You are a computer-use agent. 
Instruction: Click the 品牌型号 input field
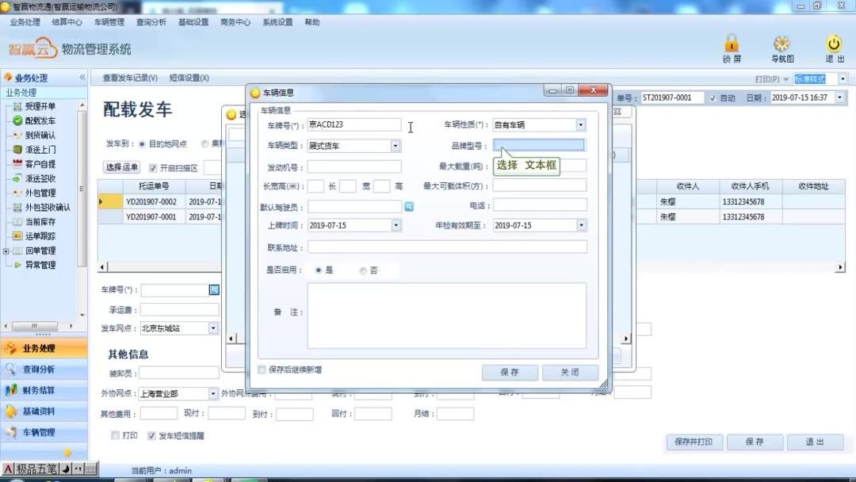(539, 144)
